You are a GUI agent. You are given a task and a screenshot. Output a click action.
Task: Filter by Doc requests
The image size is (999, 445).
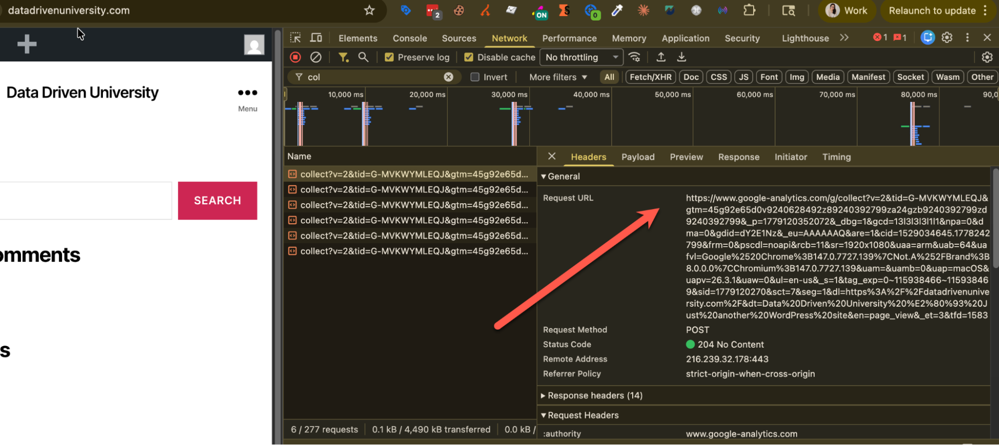click(x=691, y=77)
